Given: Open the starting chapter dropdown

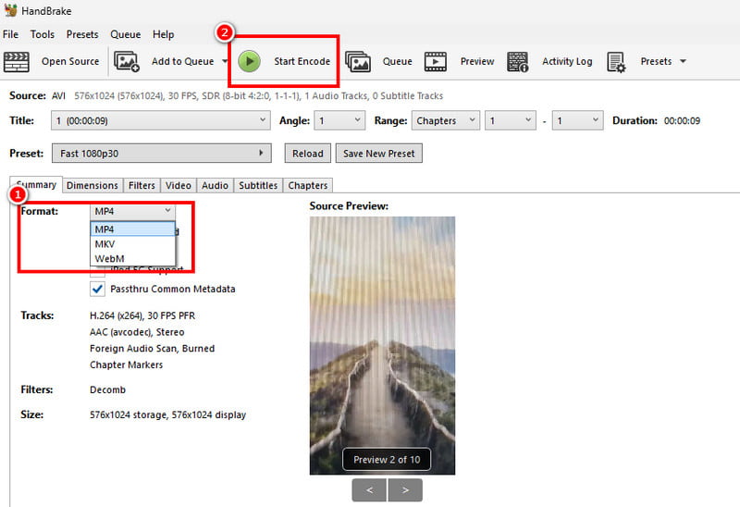Looking at the screenshot, I should click(x=511, y=120).
